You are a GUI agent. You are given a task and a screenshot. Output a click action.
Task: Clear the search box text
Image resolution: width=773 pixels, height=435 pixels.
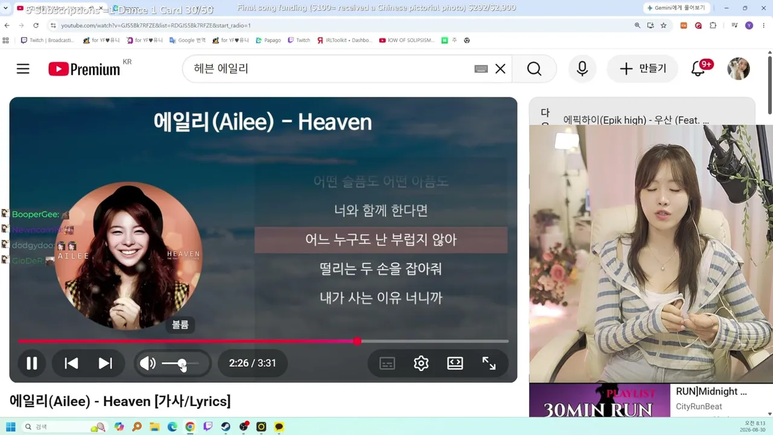click(500, 69)
